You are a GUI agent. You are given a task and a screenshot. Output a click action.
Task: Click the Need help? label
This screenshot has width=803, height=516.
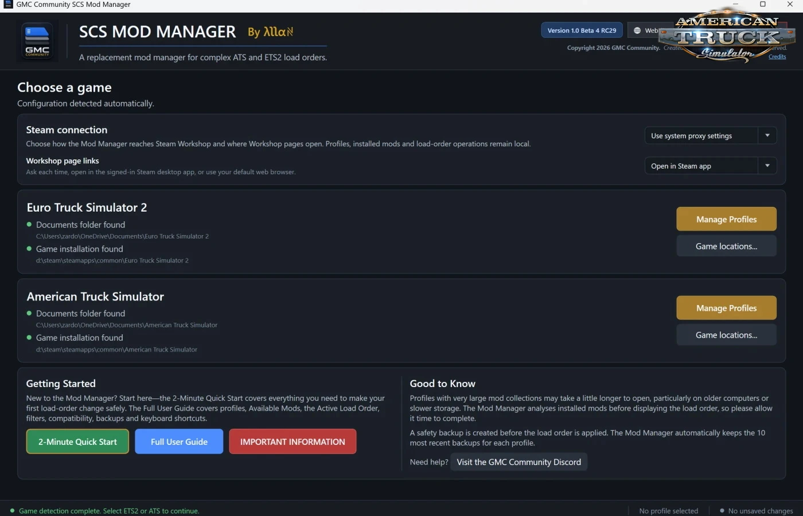coord(429,462)
